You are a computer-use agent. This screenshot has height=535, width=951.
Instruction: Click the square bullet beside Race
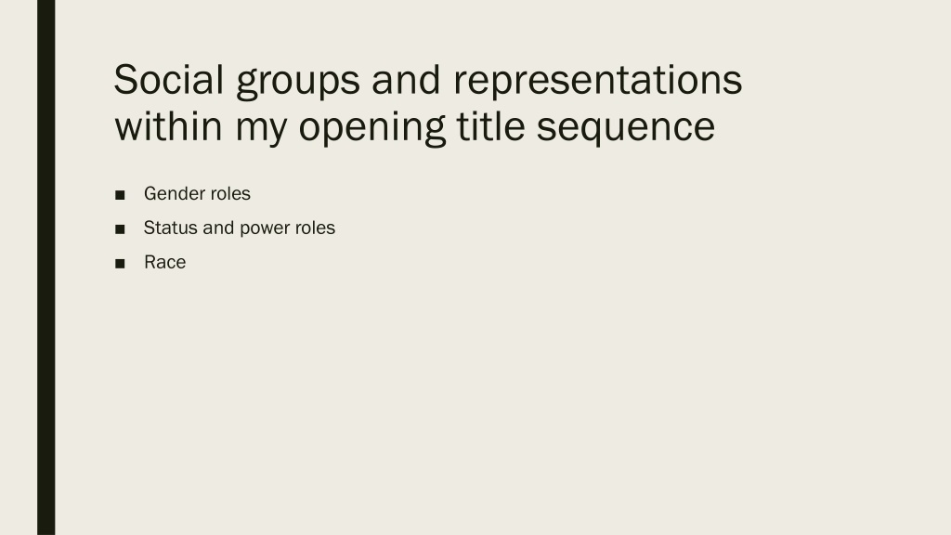pos(120,264)
